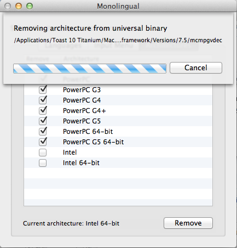Uncheck the PowerPC G3 checkbox
Screen dimensions: 237x248
click(x=43, y=90)
